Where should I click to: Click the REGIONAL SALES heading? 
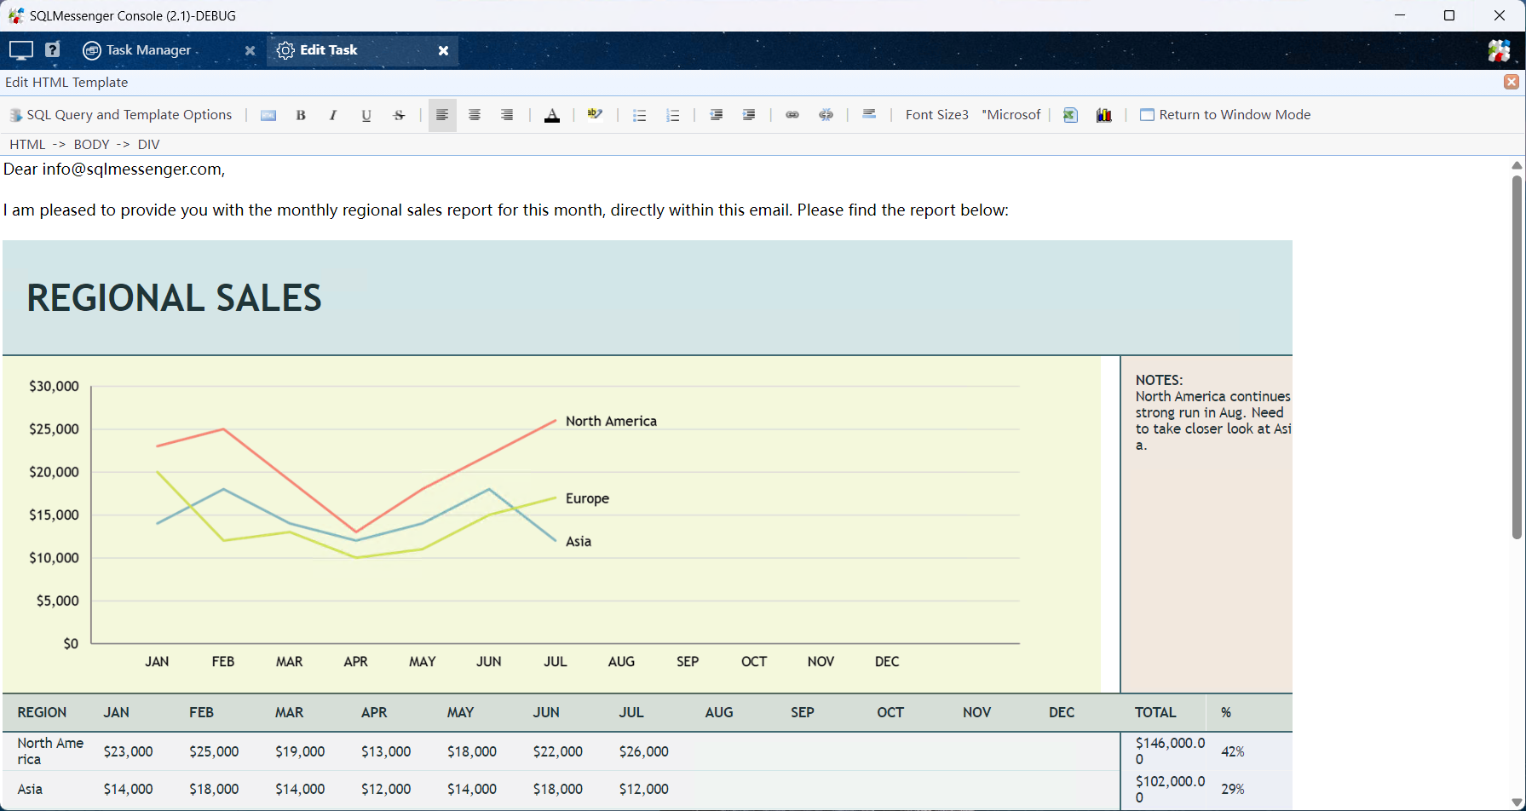coord(174,298)
